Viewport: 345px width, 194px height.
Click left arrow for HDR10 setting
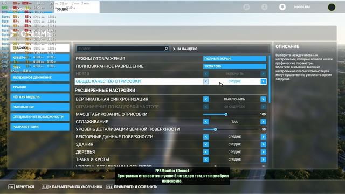(x=206, y=74)
